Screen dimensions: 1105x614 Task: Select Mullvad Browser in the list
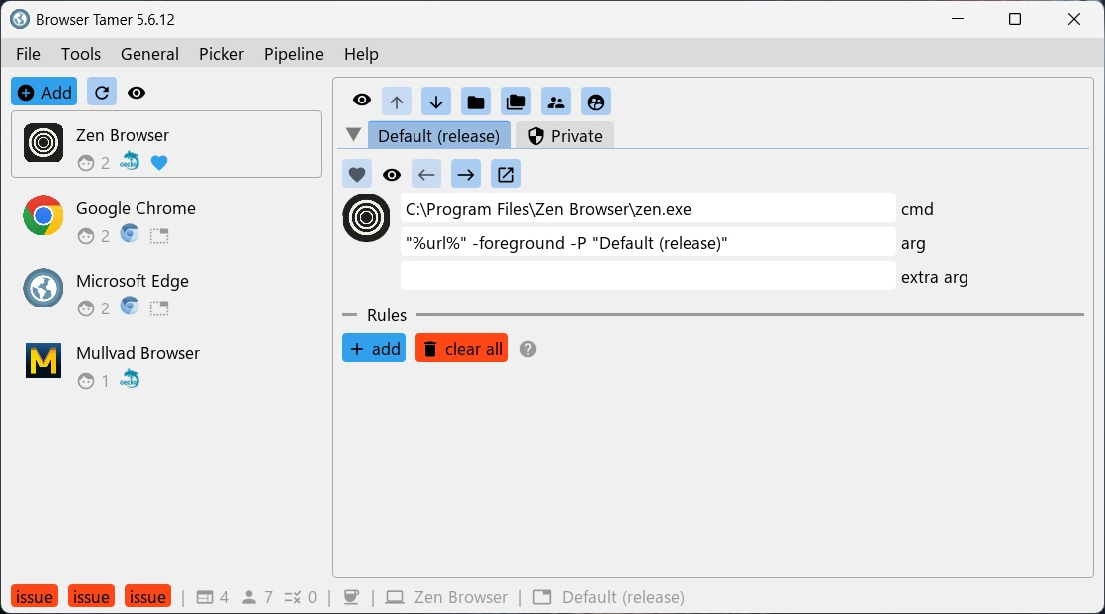(x=166, y=362)
